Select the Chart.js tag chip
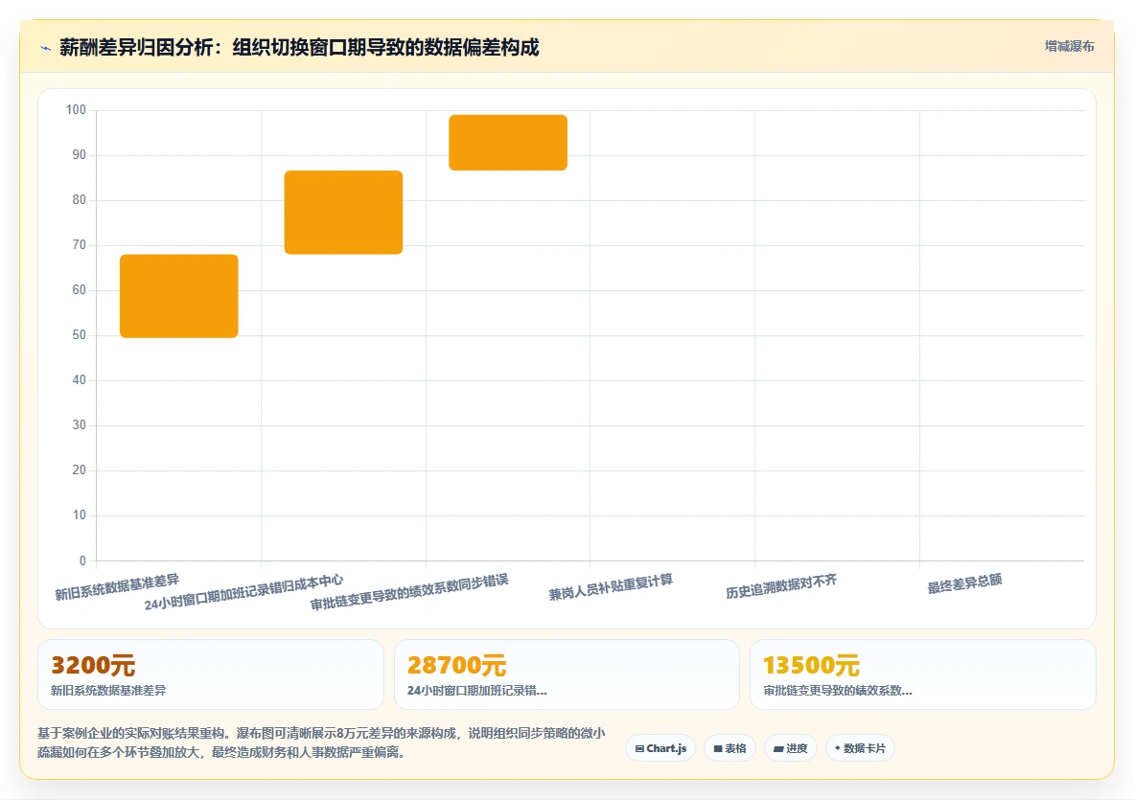Image resolution: width=1134 pixels, height=800 pixels. tap(660, 748)
